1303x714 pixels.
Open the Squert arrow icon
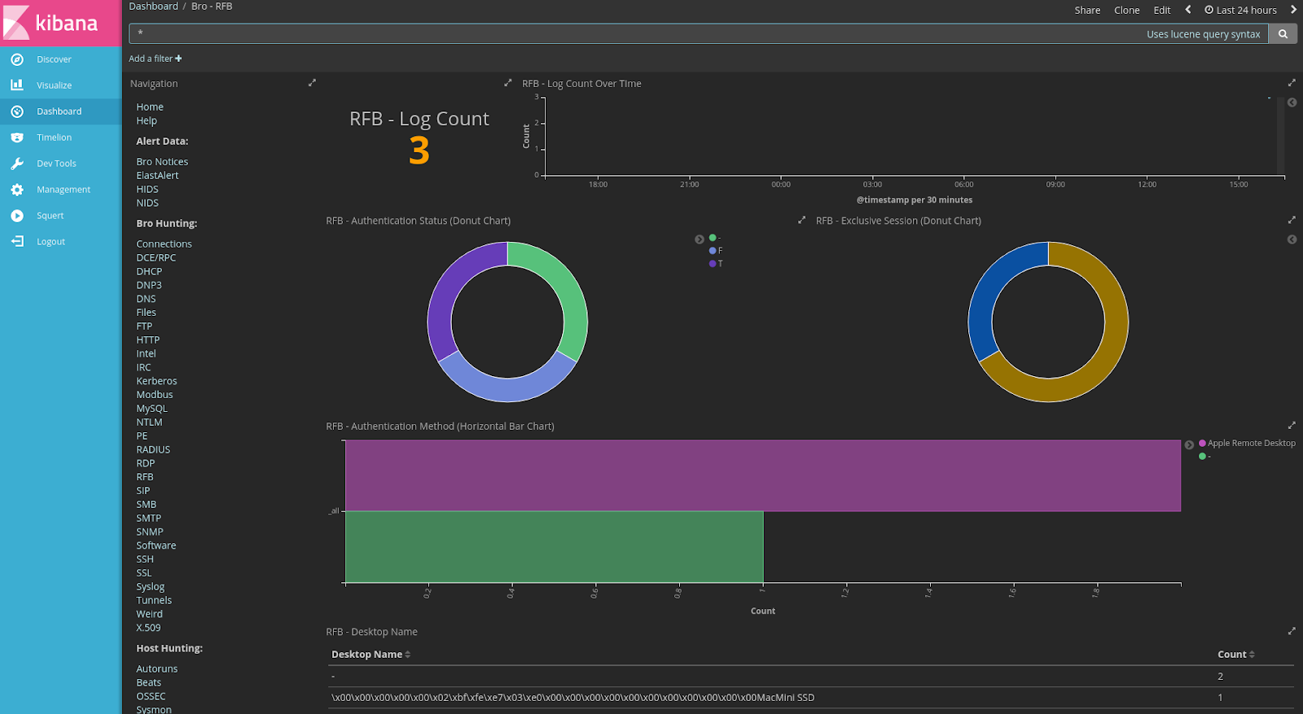(x=17, y=216)
